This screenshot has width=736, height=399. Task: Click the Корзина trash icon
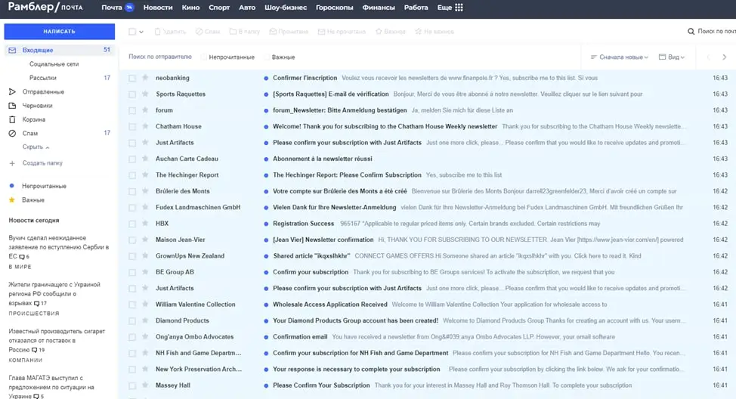coord(12,119)
